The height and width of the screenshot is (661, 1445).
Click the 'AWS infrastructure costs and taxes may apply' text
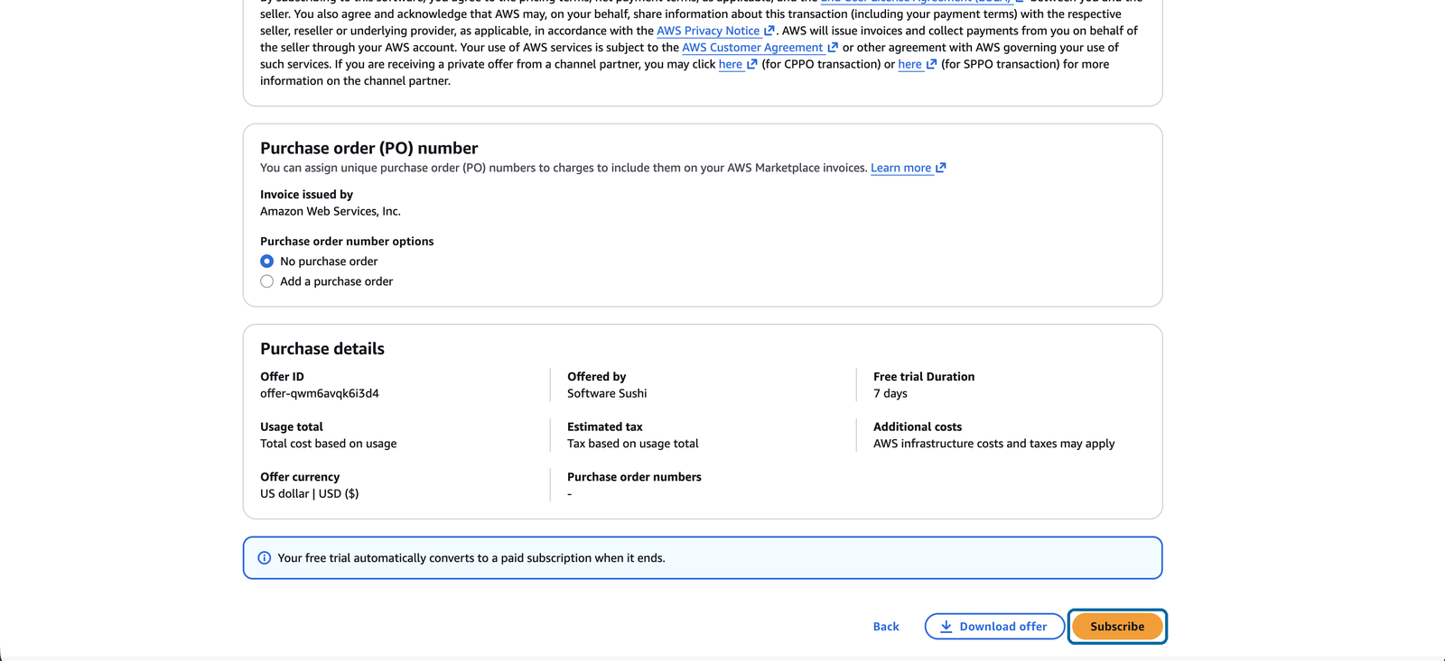[x=994, y=444]
